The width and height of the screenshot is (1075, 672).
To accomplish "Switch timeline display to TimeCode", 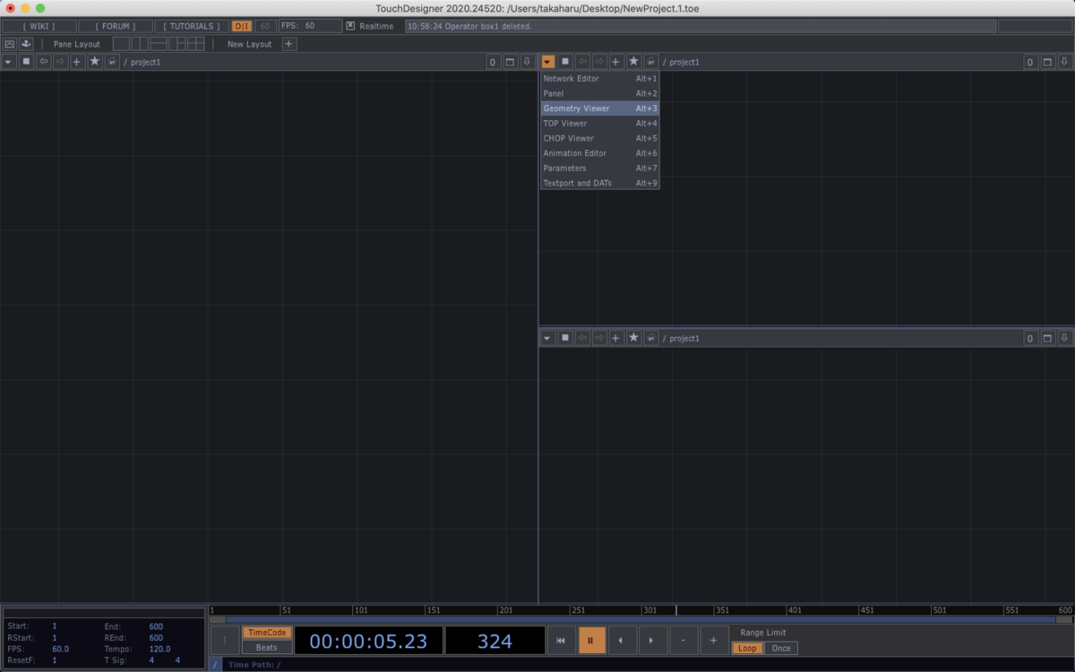I will pyautogui.click(x=267, y=633).
